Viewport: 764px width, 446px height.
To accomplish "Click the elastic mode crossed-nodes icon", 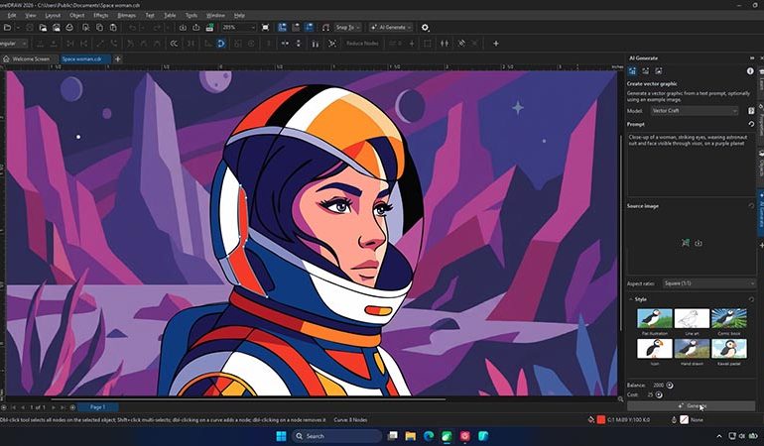I will pos(332,44).
